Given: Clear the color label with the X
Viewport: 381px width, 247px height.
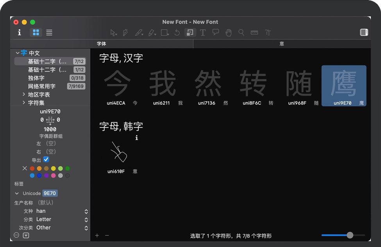Looking at the screenshot, I should [25, 168].
